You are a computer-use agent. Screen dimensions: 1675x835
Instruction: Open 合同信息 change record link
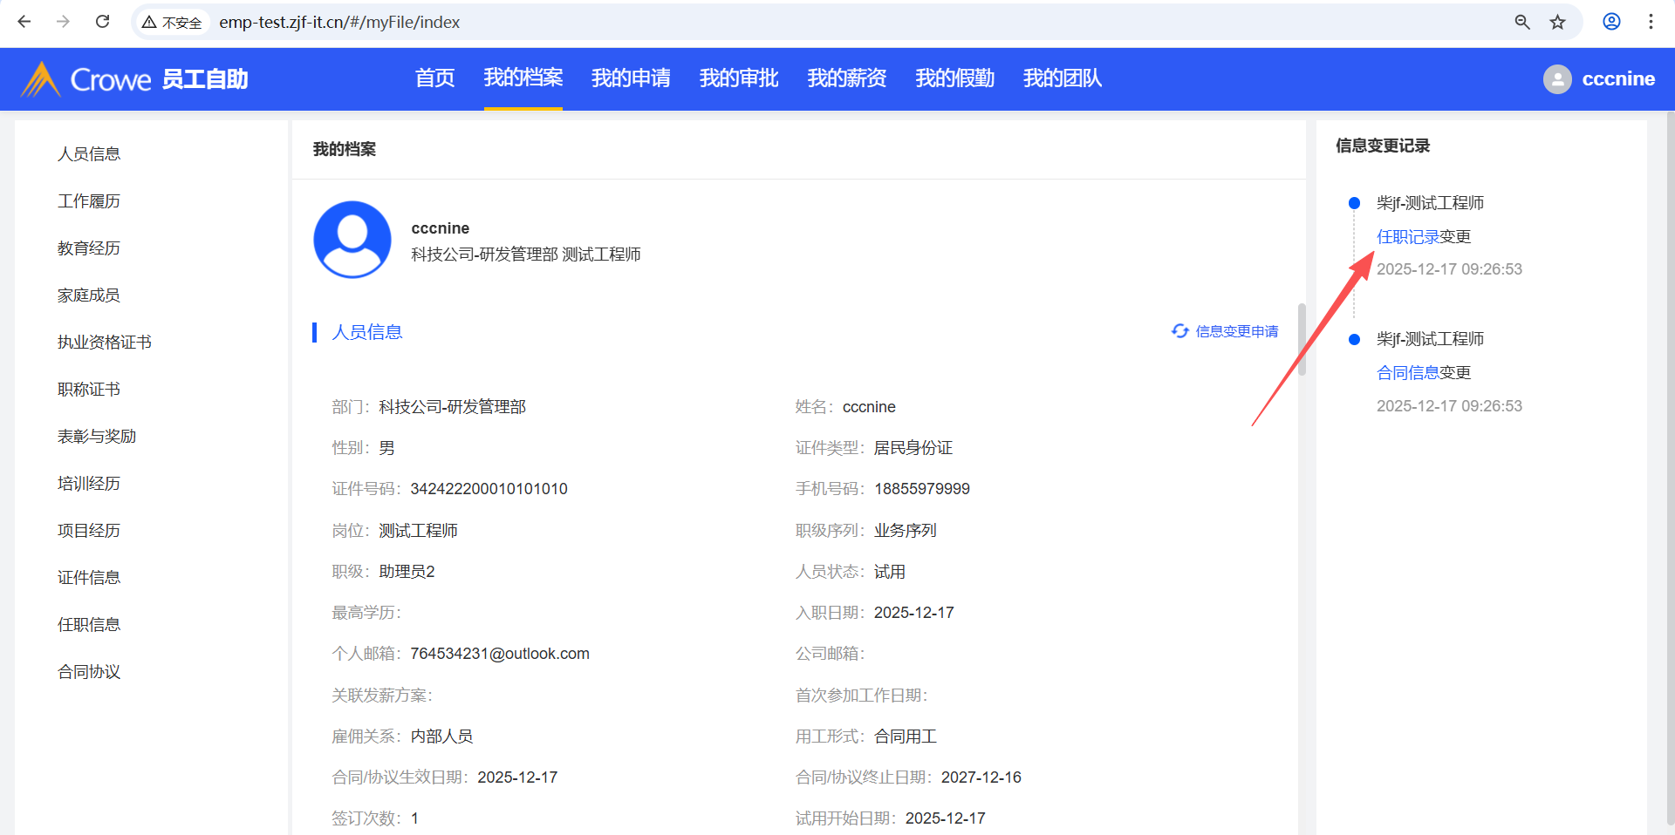(1407, 373)
